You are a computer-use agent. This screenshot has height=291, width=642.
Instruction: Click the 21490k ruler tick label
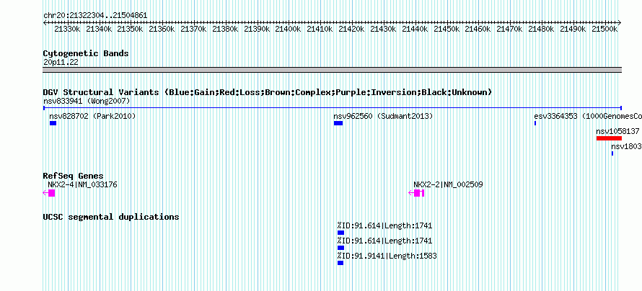tap(573, 29)
